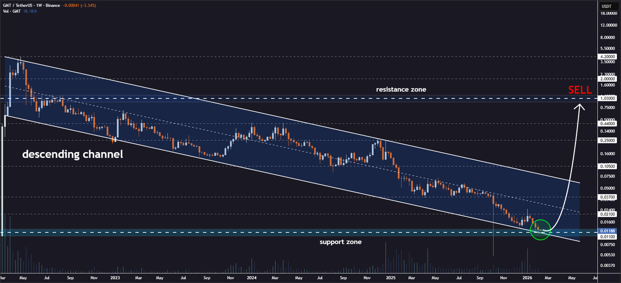
Task: Click the 2025 label on time axis
Action: [x=390, y=277]
